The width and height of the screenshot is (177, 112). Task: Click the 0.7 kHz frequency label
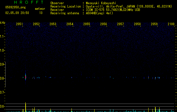2,92
